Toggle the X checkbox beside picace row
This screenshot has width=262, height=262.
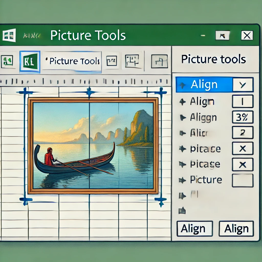[x=243, y=148]
